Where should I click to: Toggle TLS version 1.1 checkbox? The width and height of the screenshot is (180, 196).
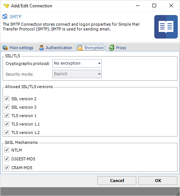pyautogui.click(x=7, y=124)
